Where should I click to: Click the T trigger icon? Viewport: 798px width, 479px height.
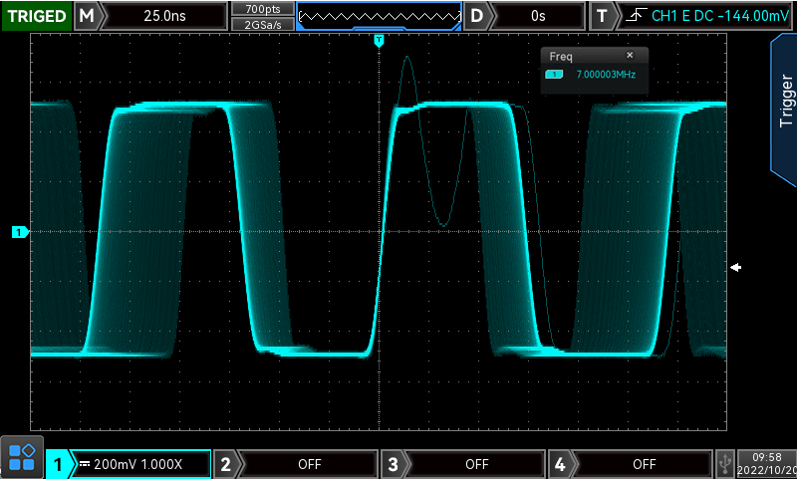601,16
